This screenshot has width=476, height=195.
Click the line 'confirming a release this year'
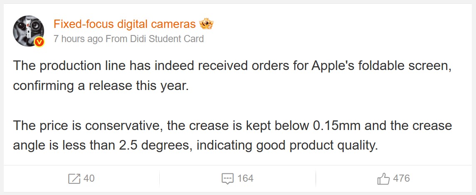(101, 85)
